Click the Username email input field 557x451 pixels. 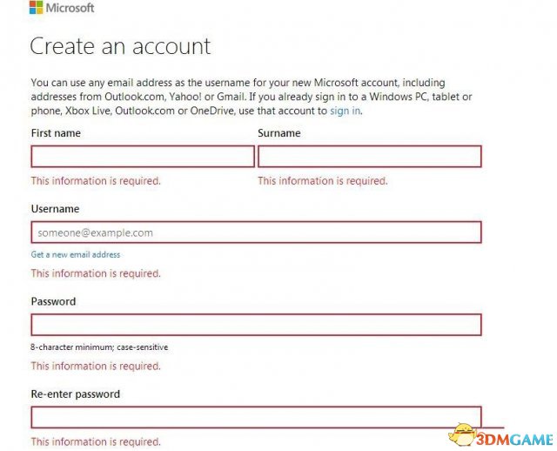[x=256, y=232]
